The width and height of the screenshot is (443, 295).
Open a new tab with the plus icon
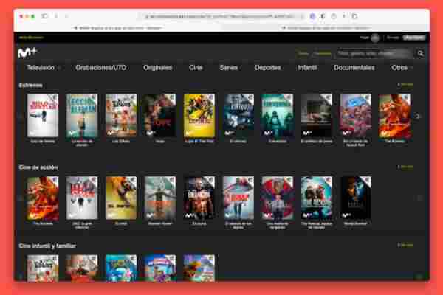coord(344,16)
